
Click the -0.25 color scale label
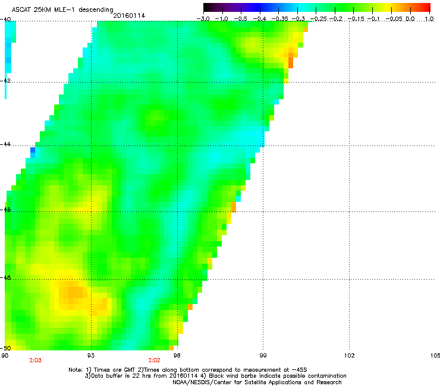pos(319,19)
